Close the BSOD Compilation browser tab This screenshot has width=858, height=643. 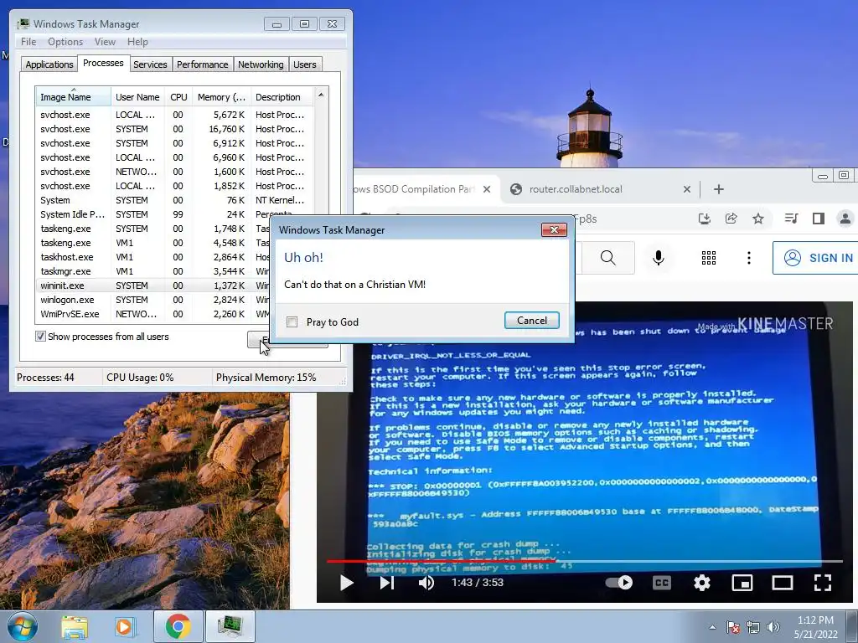487,189
